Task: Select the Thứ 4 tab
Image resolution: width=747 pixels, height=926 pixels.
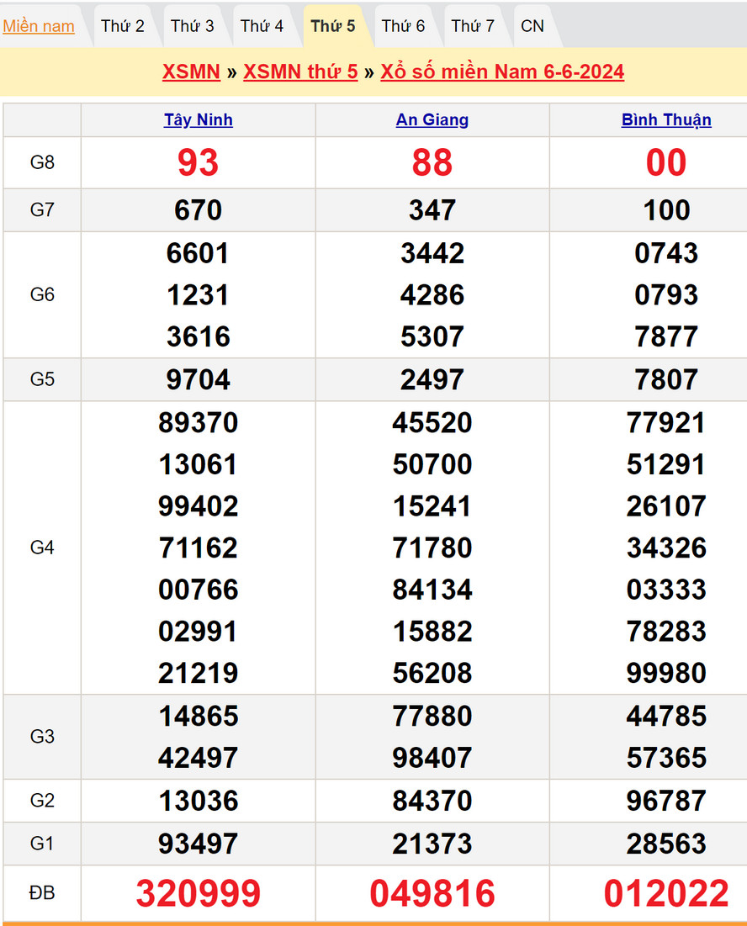Action: click(x=262, y=26)
